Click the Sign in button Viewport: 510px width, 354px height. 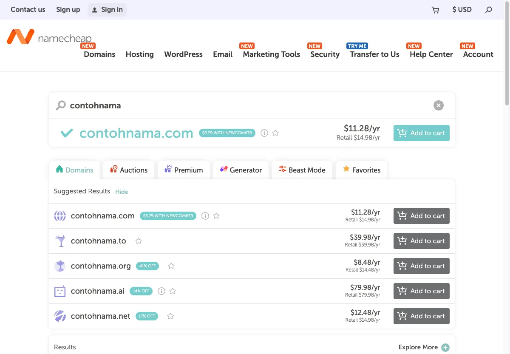click(107, 9)
